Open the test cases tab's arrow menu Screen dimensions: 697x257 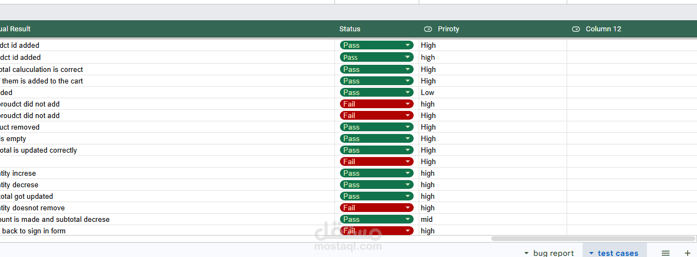591,253
